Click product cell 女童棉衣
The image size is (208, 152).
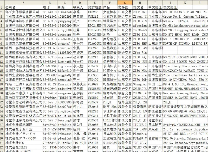pos(110,12)
